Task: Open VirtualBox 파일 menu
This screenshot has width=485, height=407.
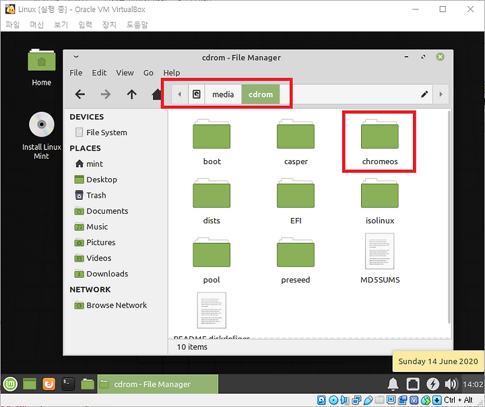Action: click(x=13, y=25)
